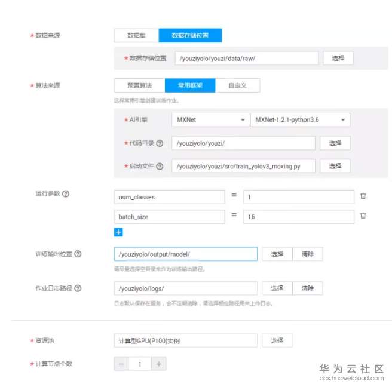
Task: Click the help icon beside 运行参数
Action: (x=66, y=193)
